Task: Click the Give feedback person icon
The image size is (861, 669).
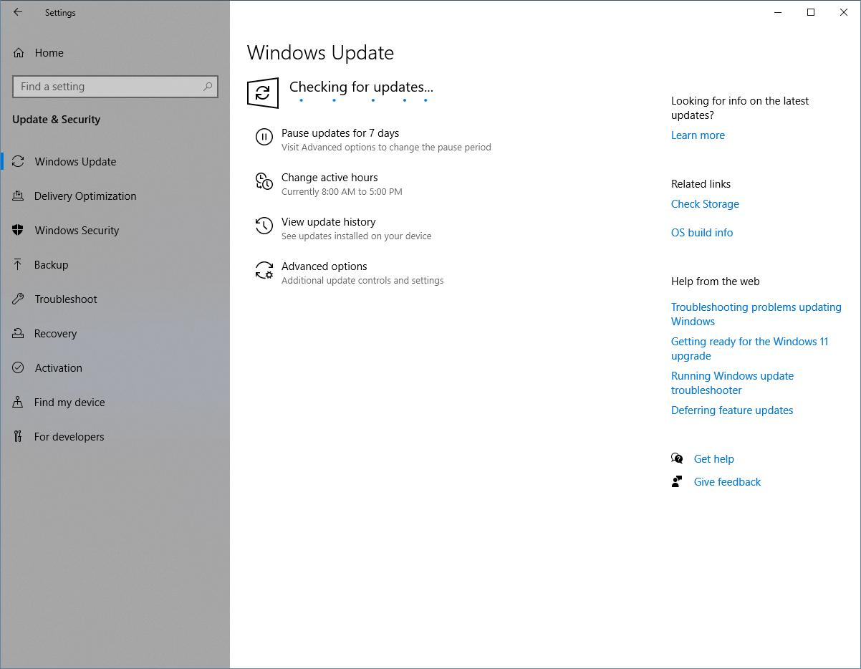Action: click(x=677, y=481)
